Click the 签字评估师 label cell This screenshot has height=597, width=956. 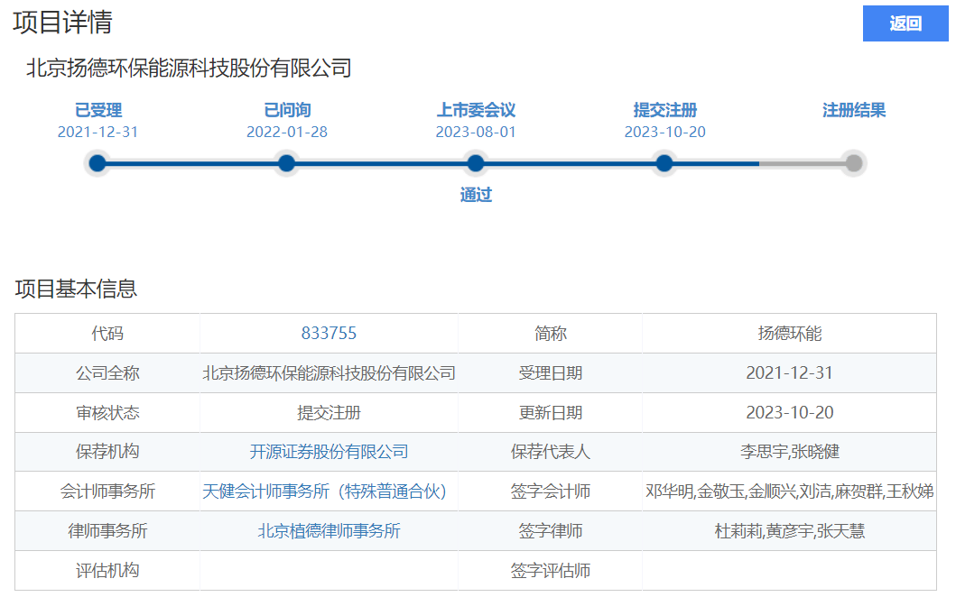tap(550, 570)
